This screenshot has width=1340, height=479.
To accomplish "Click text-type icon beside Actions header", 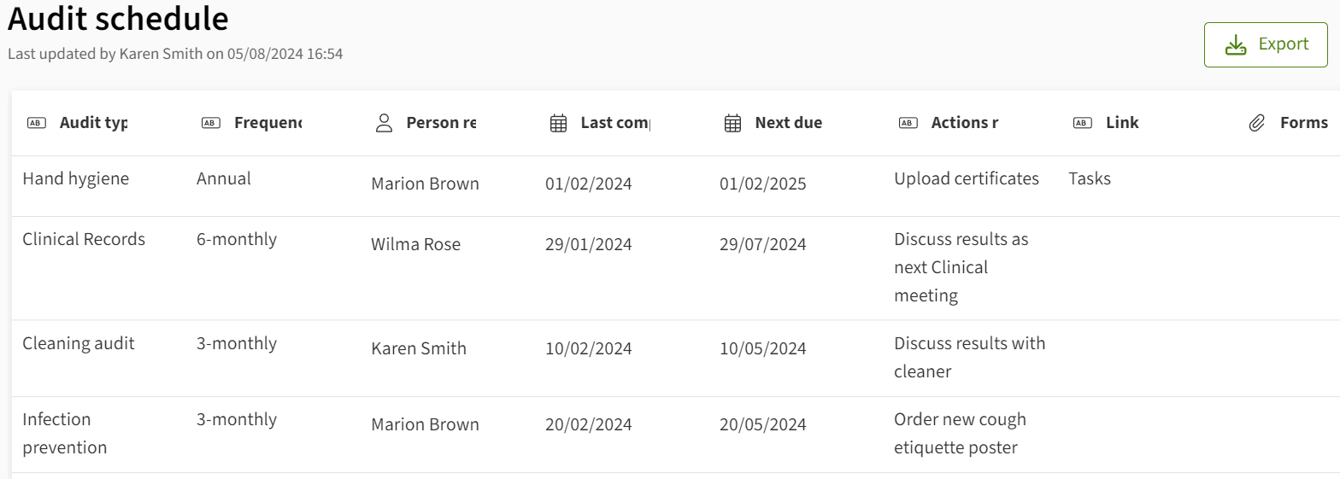I will 908,123.
